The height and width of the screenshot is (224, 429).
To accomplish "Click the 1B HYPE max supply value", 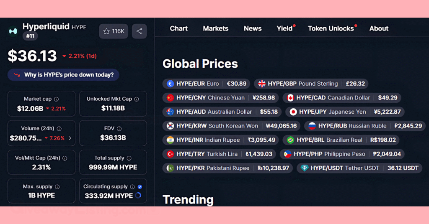I will pos(41,195).
